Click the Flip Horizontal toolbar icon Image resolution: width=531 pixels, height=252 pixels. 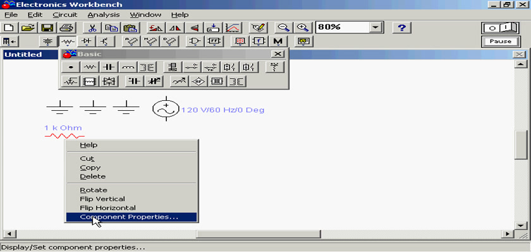coord(176,28)
